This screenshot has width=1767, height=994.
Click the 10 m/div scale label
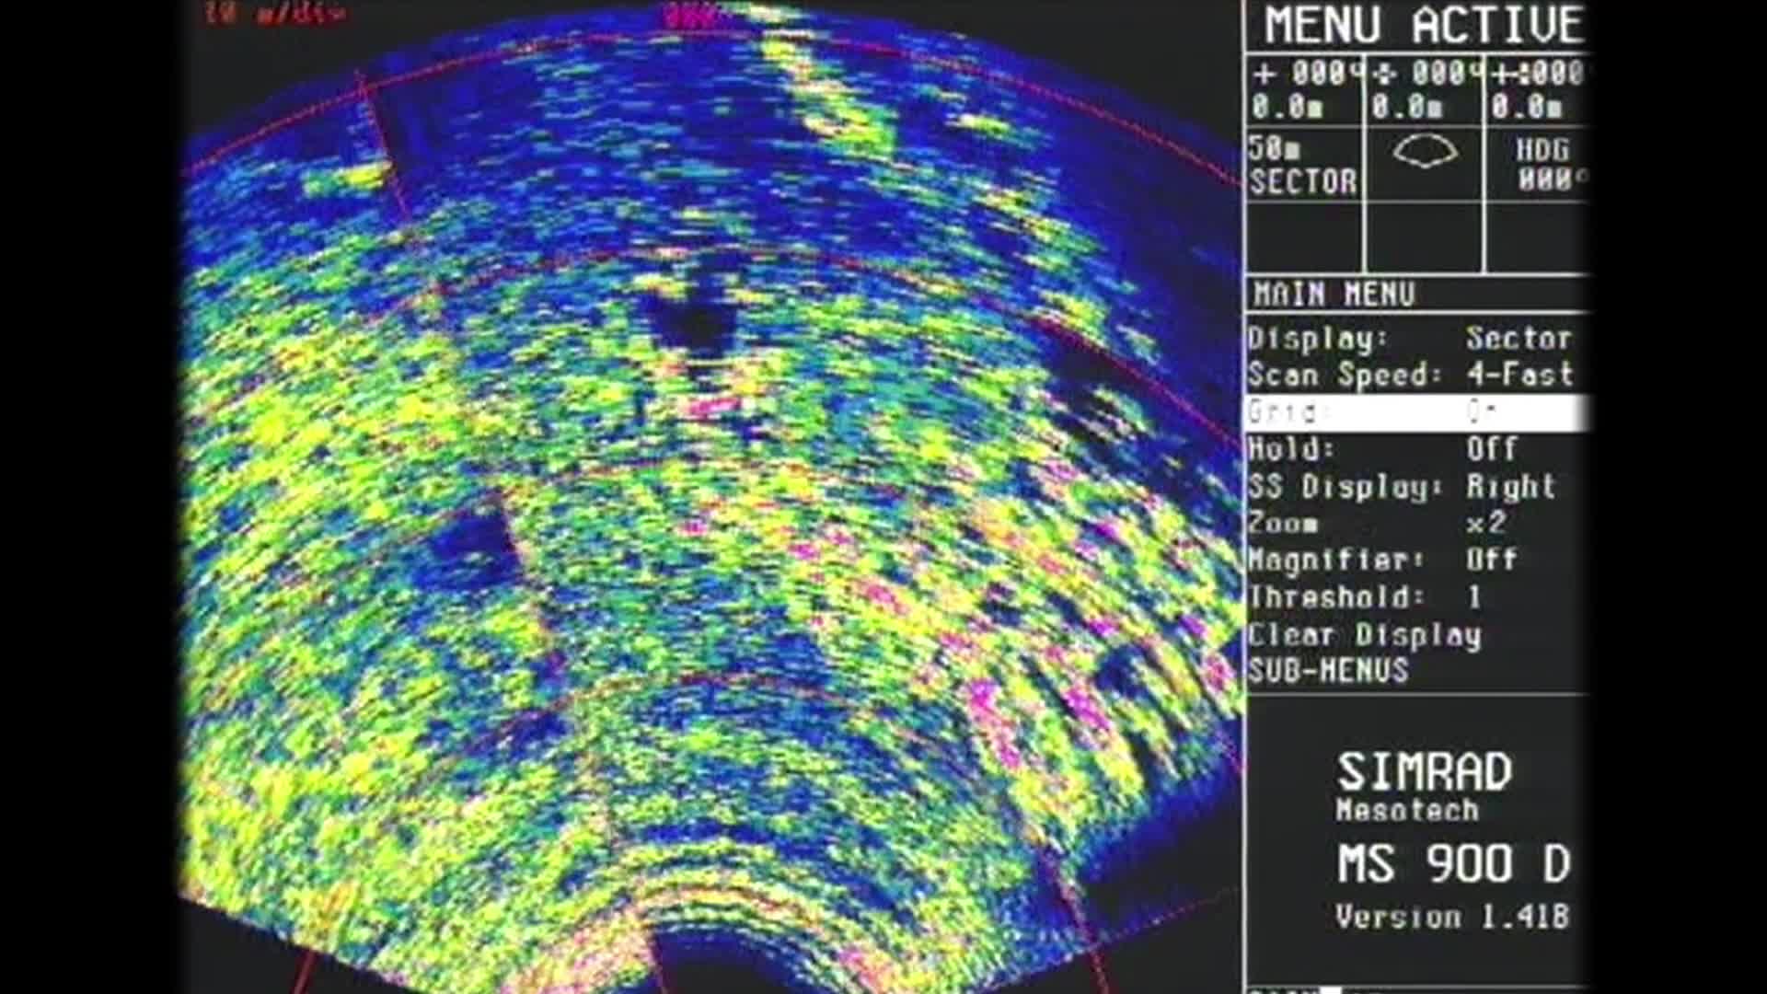274,13
